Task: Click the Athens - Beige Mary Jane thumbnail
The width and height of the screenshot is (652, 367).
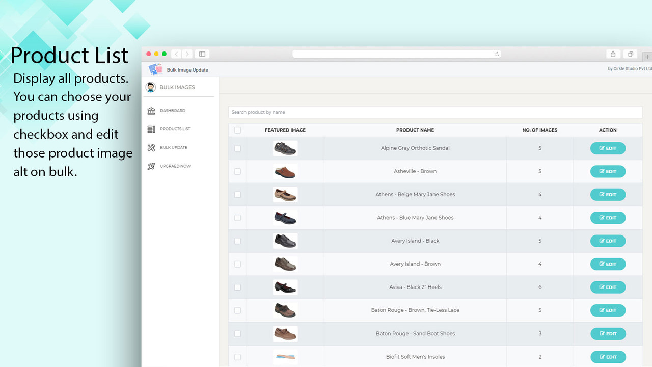Action: coord(285,195)
